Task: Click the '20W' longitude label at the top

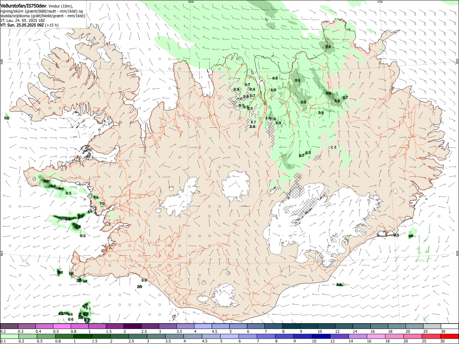Action: click(191, 2)
